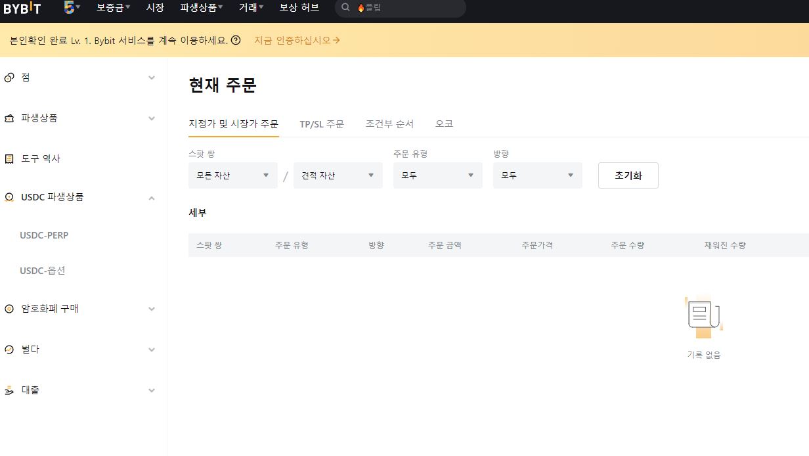This screenshot has height=456, width=809.
Task: Select the 지정가 및 시장가 주문 tab
Action: click(x=234, y=124)
